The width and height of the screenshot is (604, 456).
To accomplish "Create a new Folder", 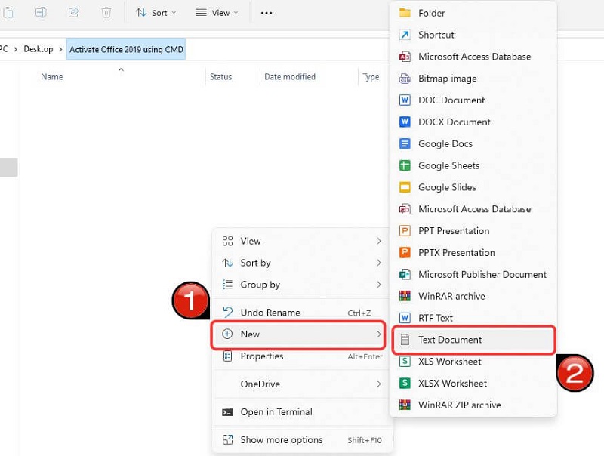I will click(473, 13).
